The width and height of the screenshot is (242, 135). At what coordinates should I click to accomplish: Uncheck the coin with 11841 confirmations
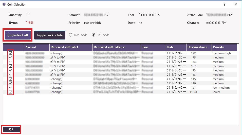pyautogui.click(x=10, y=92)
